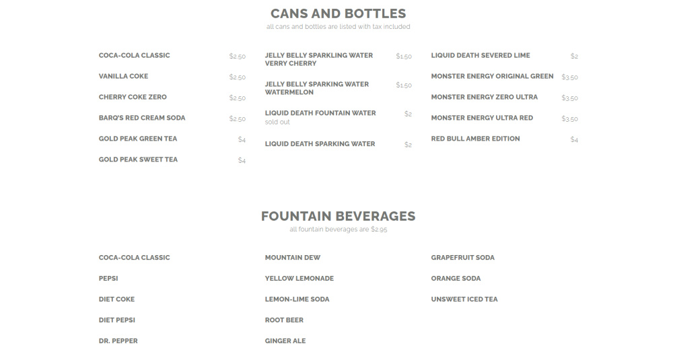The image size is (673, 352).
Task: Click the Cherry Coke Zero item
Action: [x=133, y=97]
